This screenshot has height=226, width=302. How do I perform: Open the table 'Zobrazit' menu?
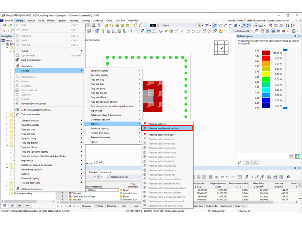(x=93, y=172)
